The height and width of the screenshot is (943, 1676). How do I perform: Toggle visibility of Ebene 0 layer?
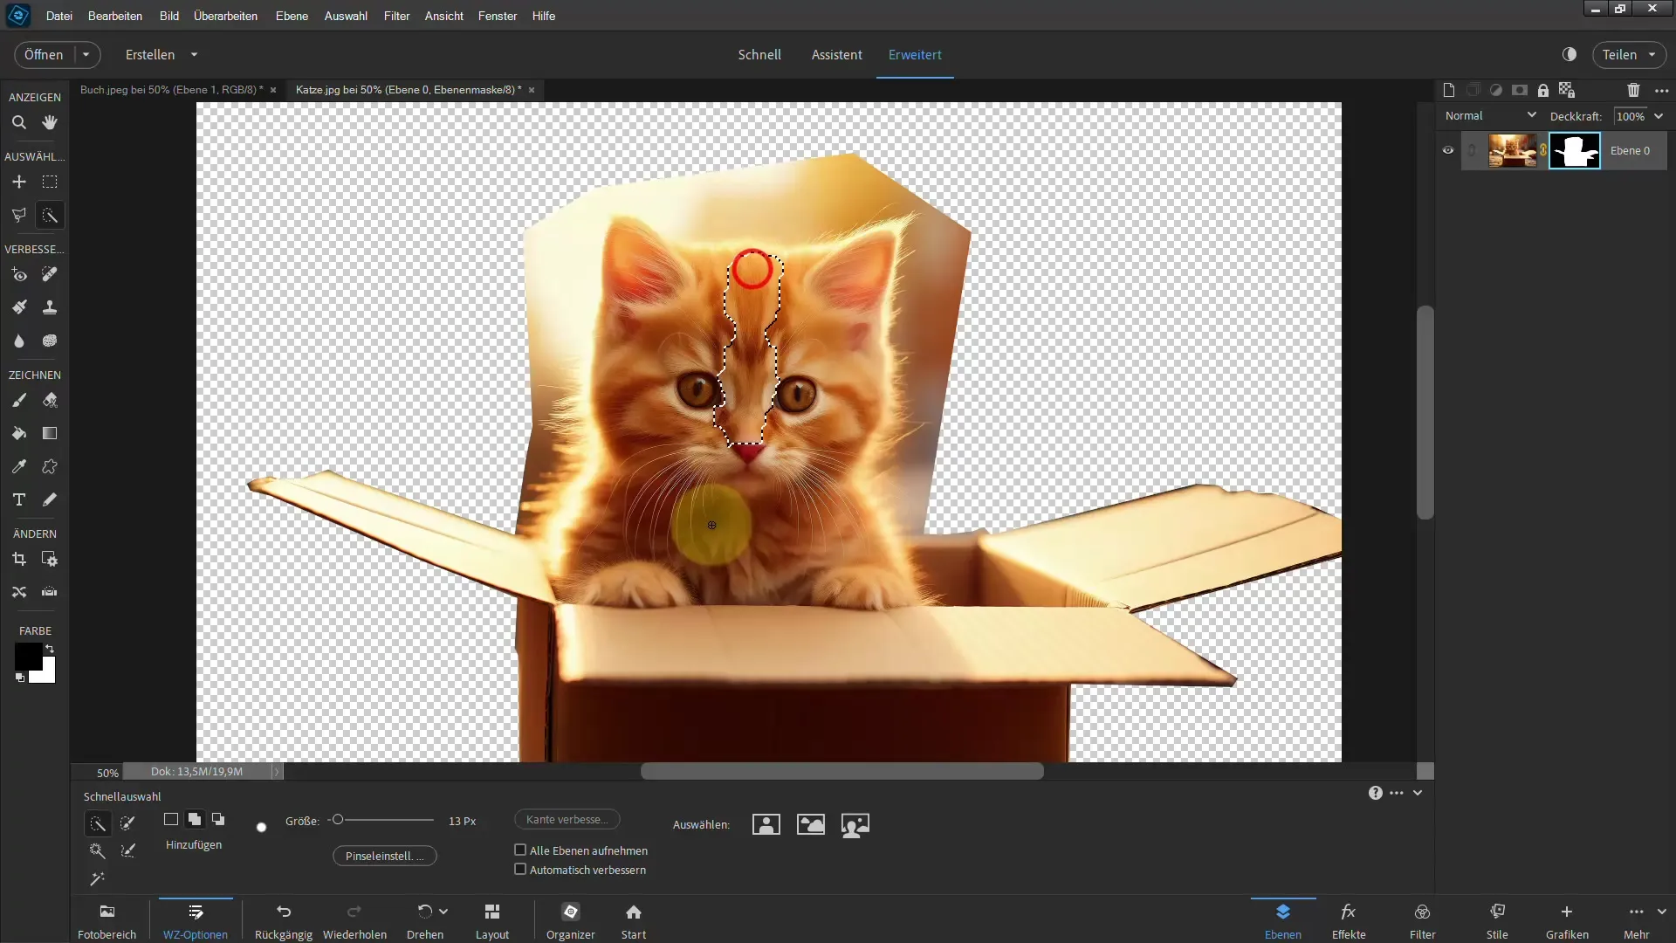click(x=1448, y=151)
